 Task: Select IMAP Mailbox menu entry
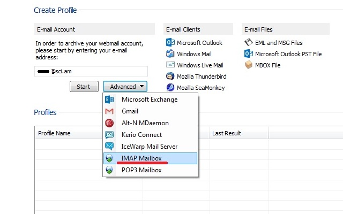tap(150, 158)
